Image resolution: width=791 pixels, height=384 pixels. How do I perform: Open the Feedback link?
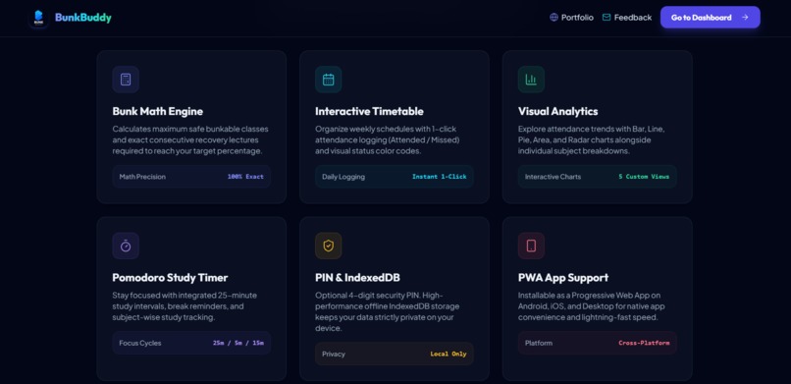[633, 17]
